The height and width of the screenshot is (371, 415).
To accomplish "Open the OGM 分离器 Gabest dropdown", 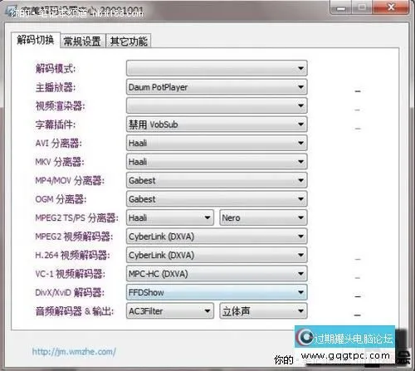I will click(217, 199).
